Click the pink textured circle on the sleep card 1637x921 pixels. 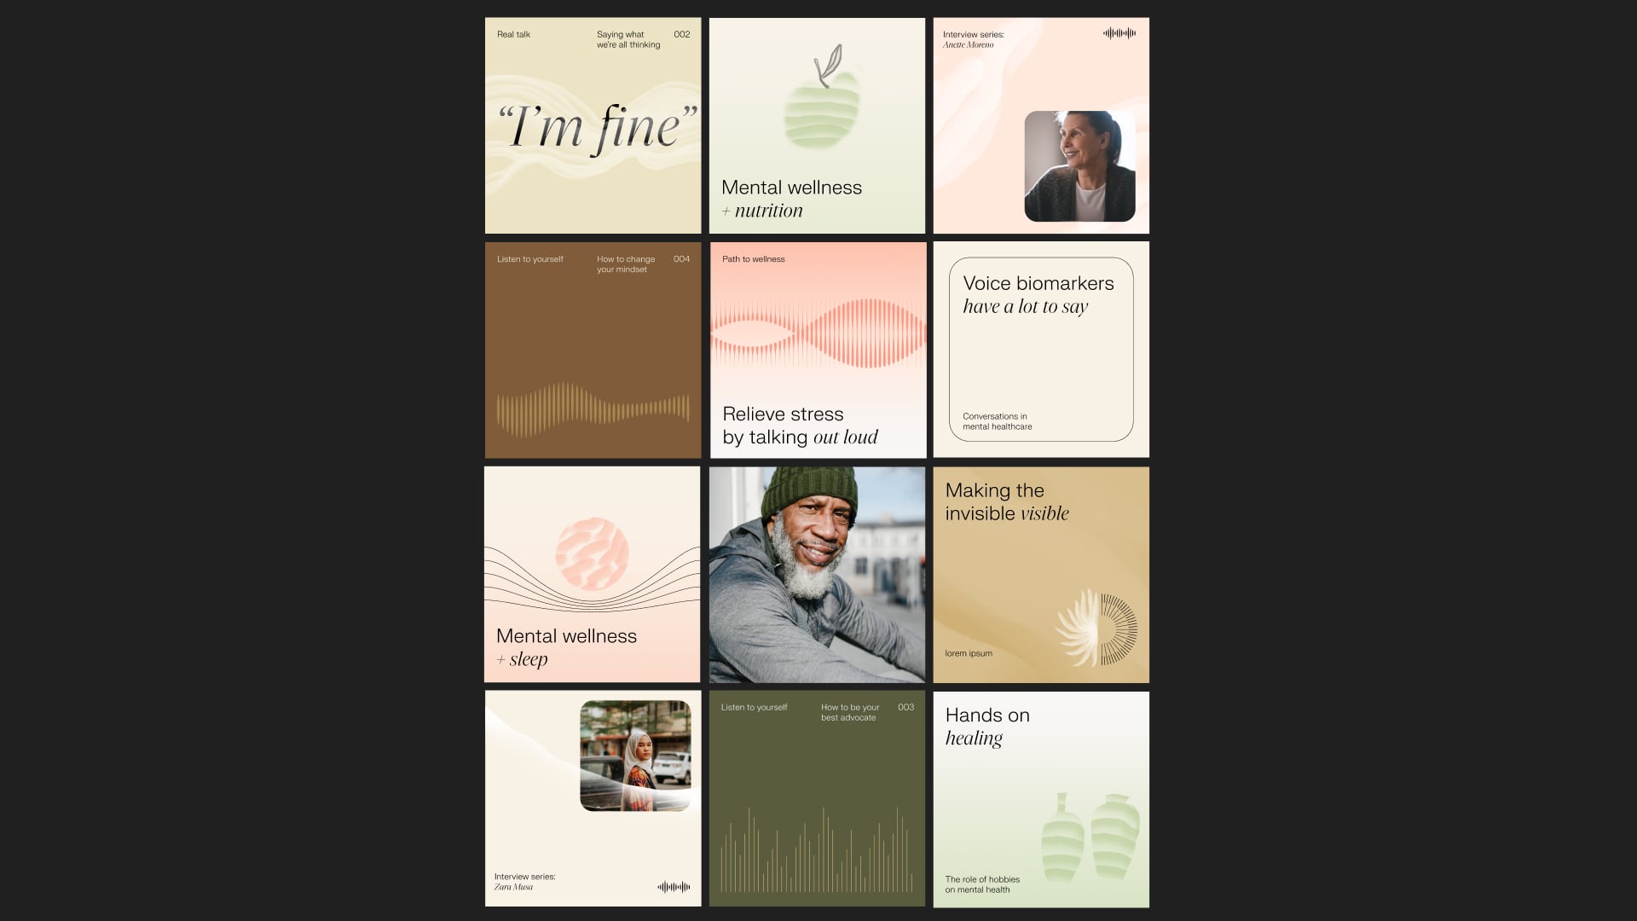[x=592, y=554]
